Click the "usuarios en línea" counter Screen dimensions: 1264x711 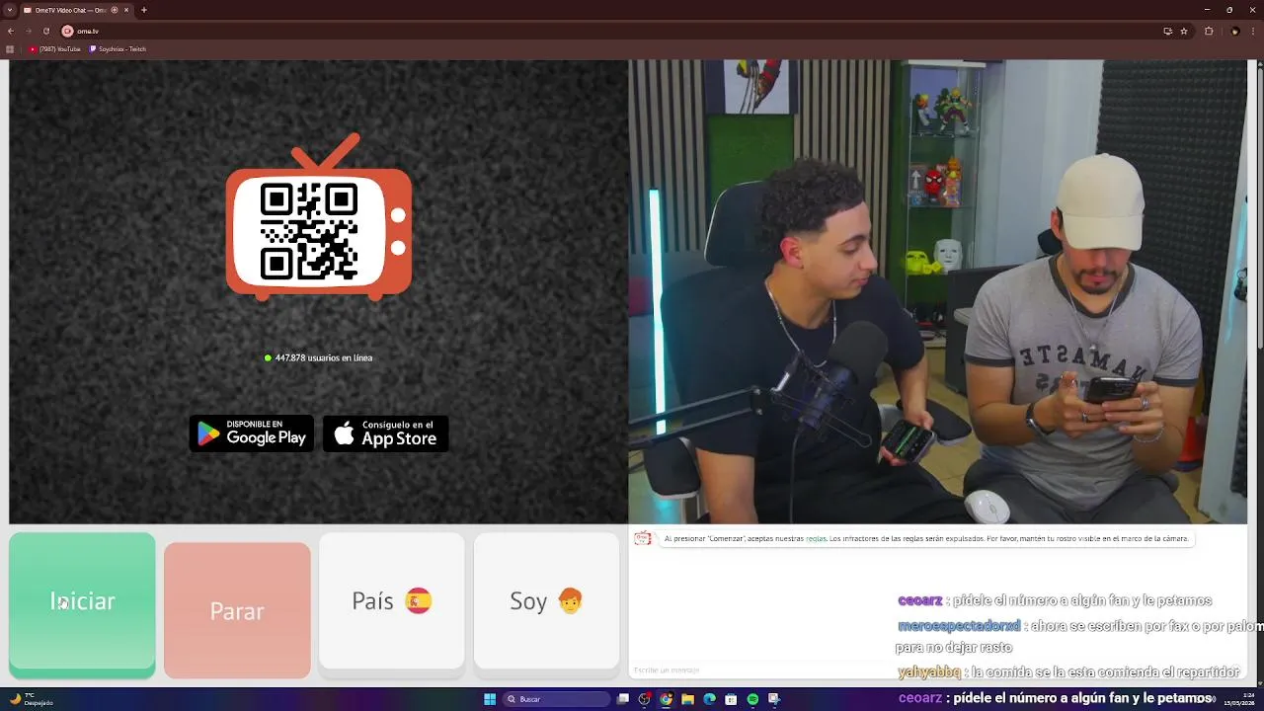coord(319,357)
